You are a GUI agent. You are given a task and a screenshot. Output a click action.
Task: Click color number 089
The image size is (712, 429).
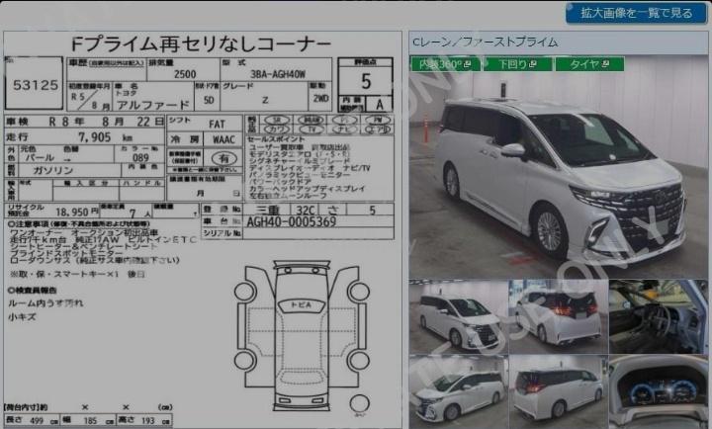point(140,157)
